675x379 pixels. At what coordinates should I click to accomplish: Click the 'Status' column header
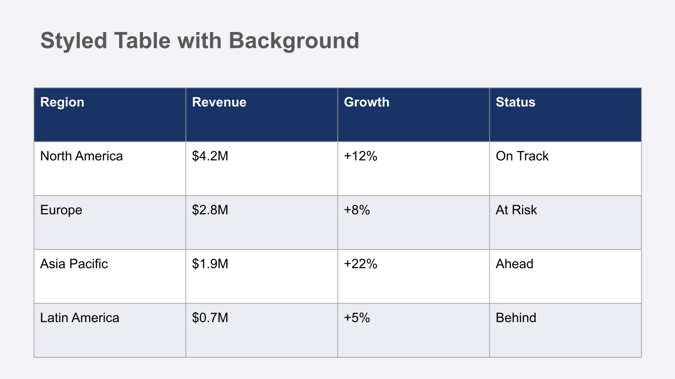(565, 115)
